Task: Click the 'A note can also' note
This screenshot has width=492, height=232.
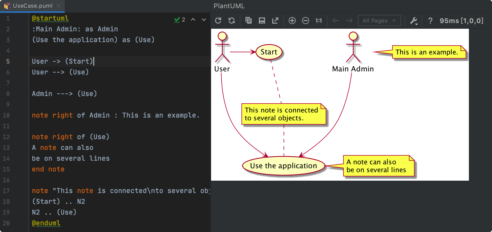Action: 379,166
